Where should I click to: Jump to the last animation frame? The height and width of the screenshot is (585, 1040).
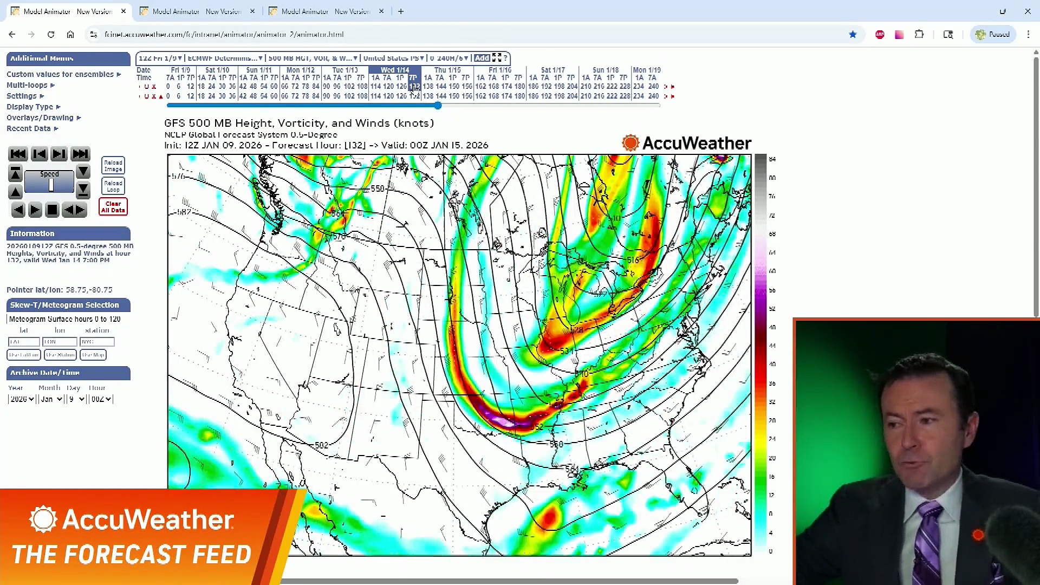(x=80, y=154)
